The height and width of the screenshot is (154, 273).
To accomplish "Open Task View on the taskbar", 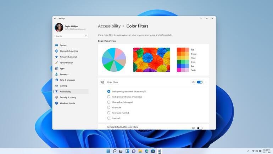I will click(121, 151).
